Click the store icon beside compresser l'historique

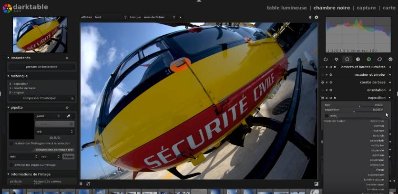tap(72, 98)
